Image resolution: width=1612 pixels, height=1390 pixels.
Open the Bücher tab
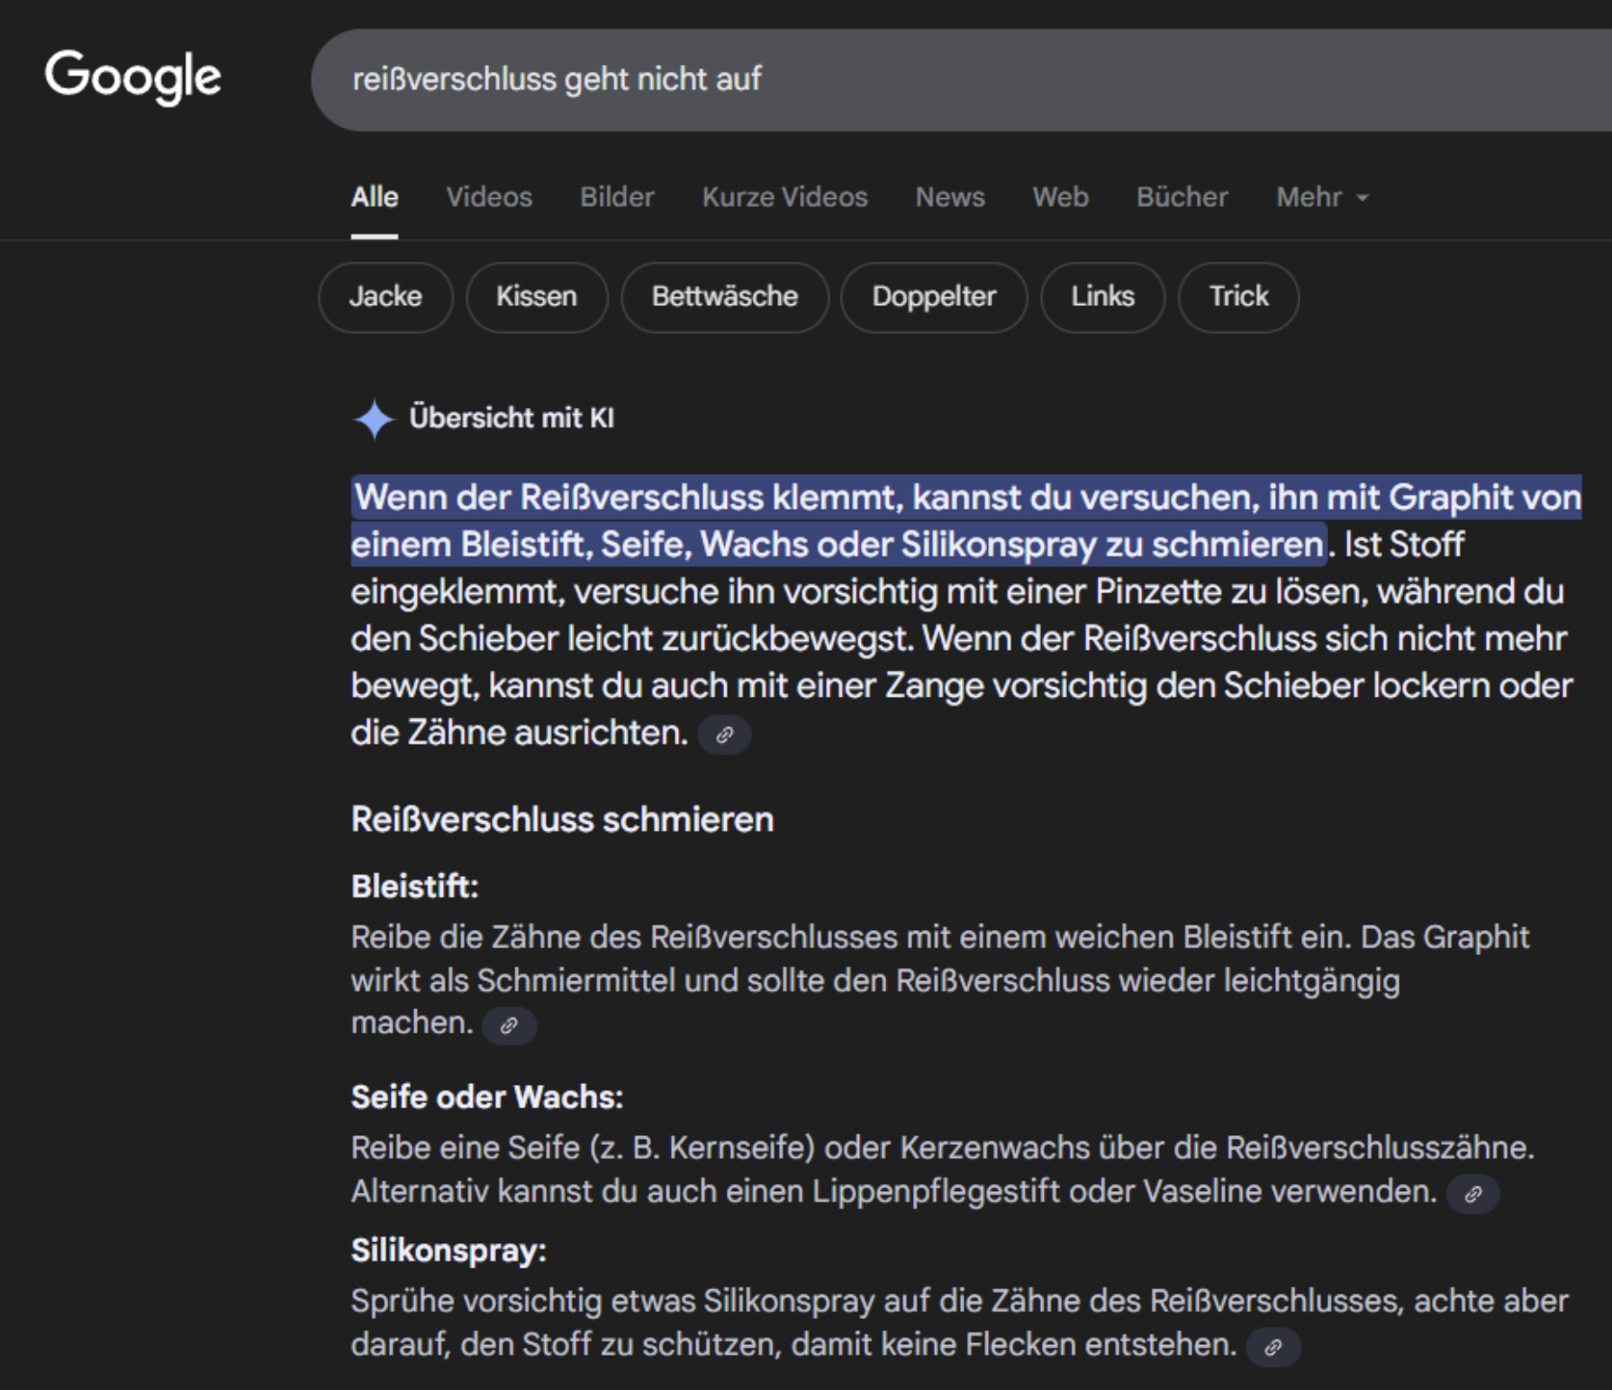[x=1182, y=197]
